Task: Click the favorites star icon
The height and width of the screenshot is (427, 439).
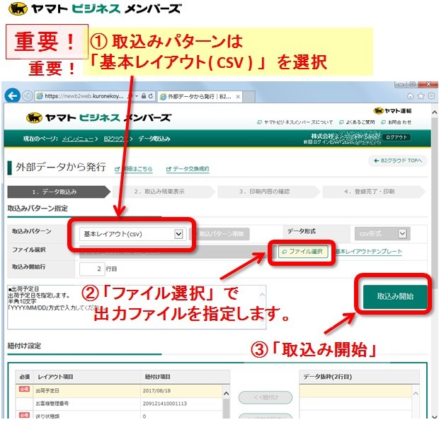Action: tap(421, 96)
